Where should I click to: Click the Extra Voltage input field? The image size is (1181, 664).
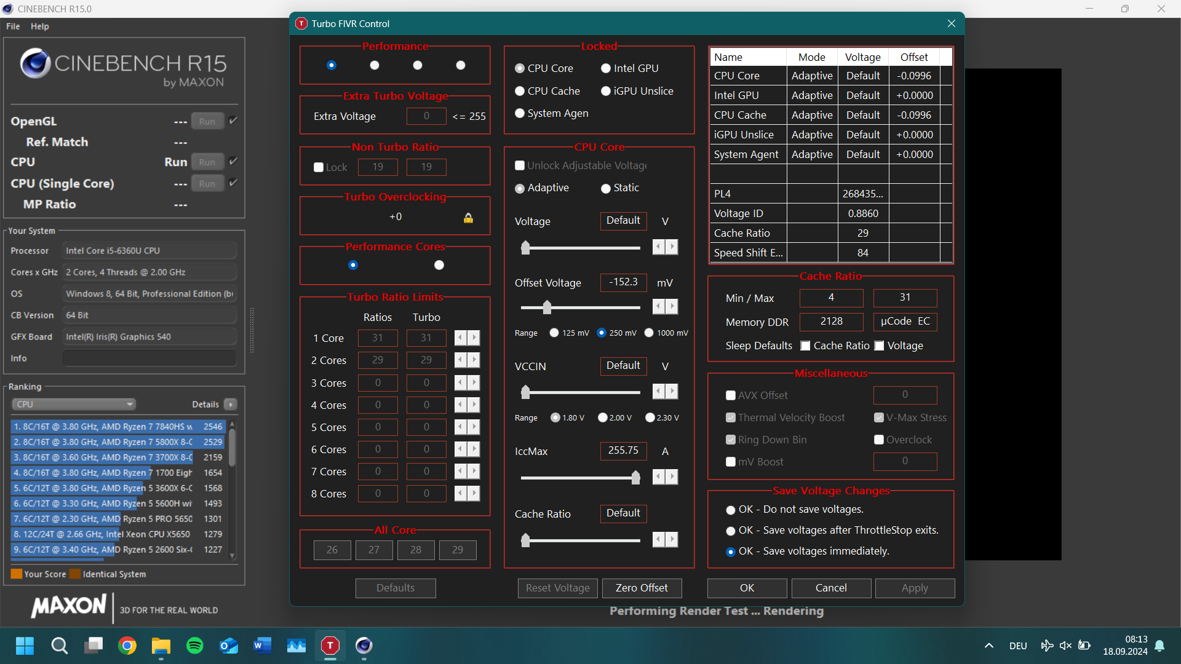click(426, 116)
